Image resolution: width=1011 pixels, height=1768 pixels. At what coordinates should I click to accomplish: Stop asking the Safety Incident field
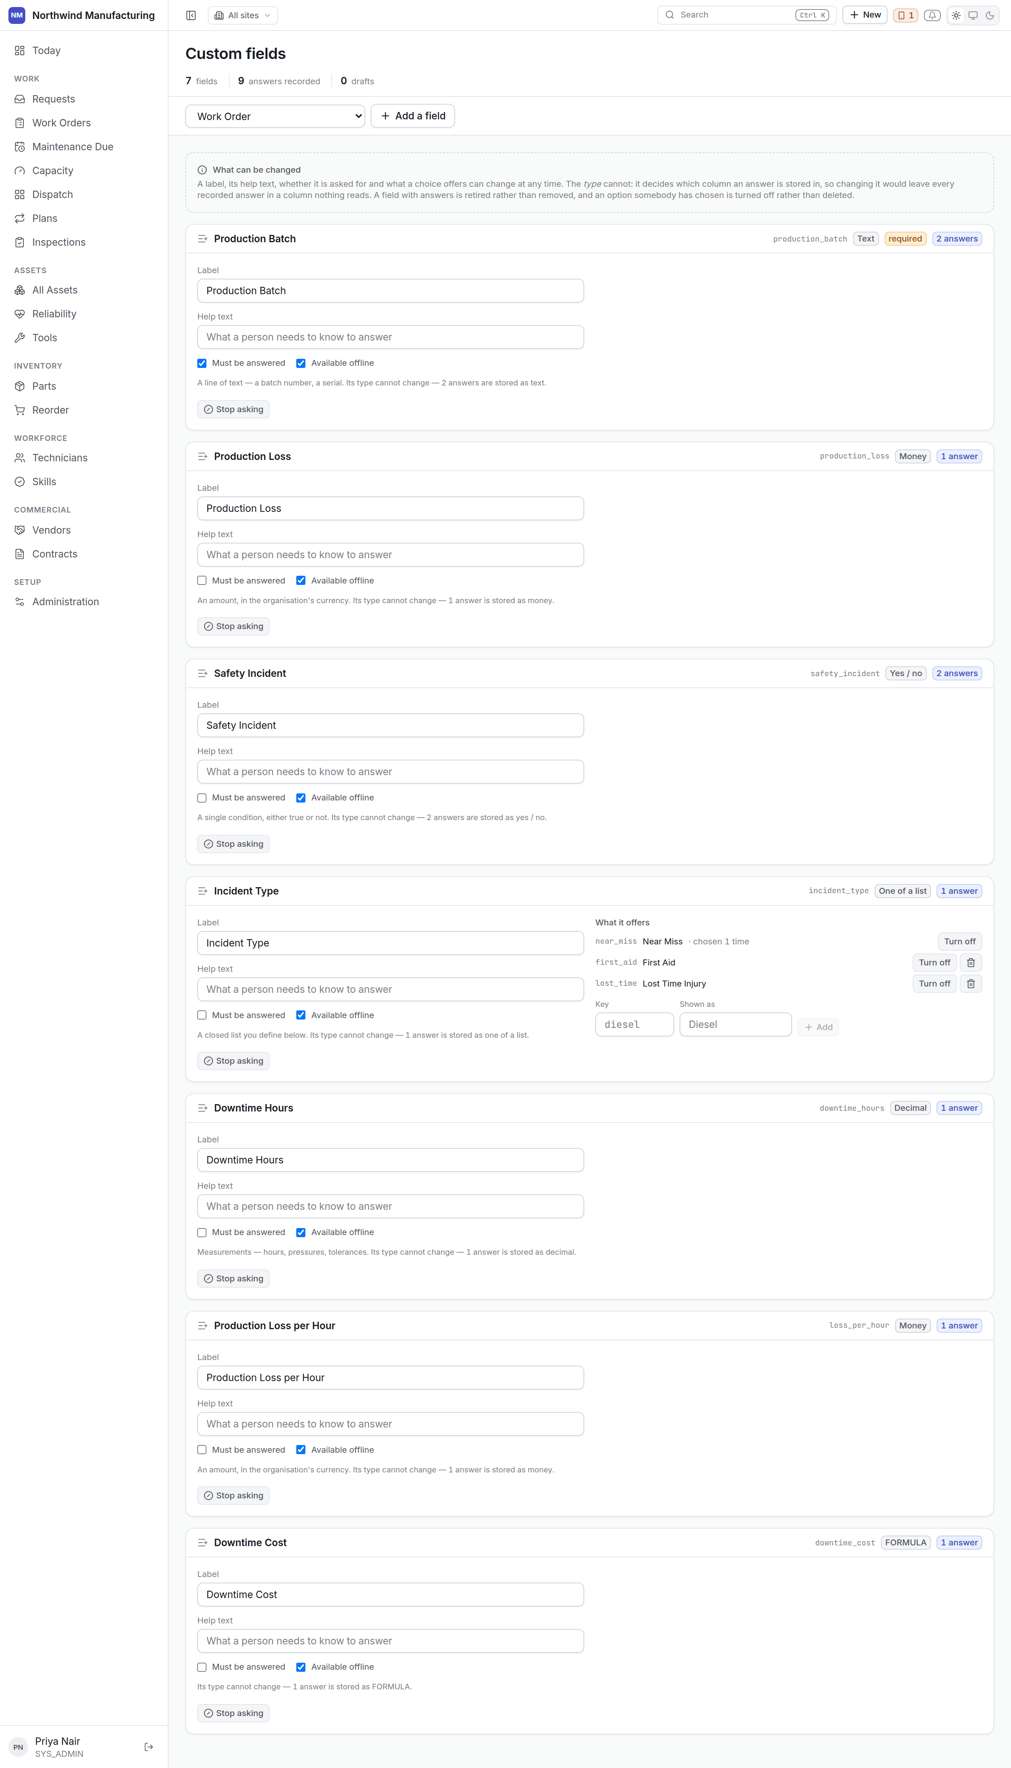point(233,844)
